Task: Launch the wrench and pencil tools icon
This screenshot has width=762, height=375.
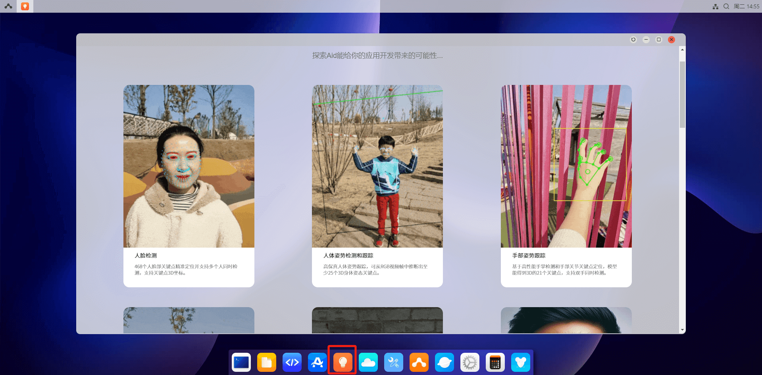Action: point(394,362)
